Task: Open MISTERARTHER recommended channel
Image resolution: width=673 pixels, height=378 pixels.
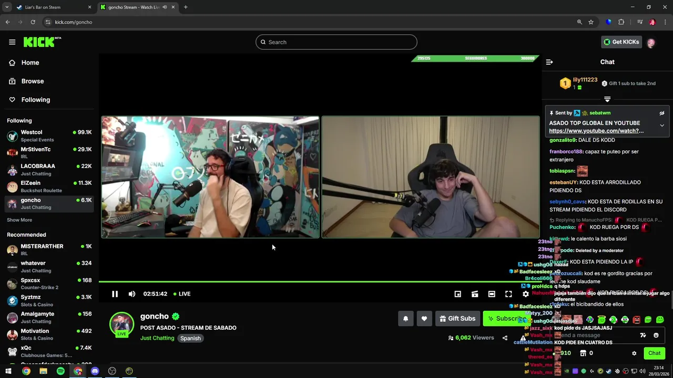Action: click(49, 249)
